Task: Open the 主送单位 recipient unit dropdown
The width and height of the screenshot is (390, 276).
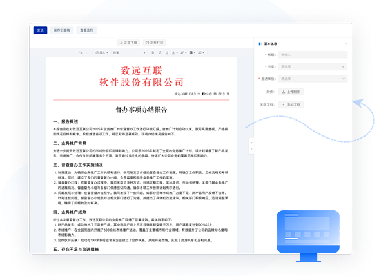Action: click(x=313, y=79)
